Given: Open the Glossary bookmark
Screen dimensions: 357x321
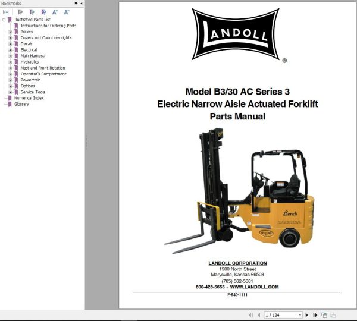Looking at the screenshot, I should 21,104.
